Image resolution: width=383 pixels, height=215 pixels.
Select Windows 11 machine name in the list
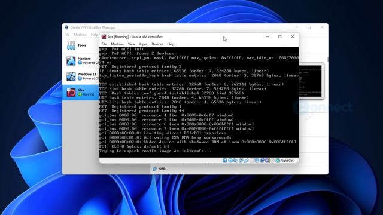(87, 74)
